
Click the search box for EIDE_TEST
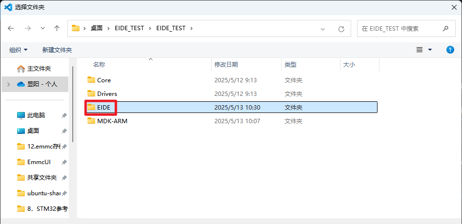[x=406, y=29]
